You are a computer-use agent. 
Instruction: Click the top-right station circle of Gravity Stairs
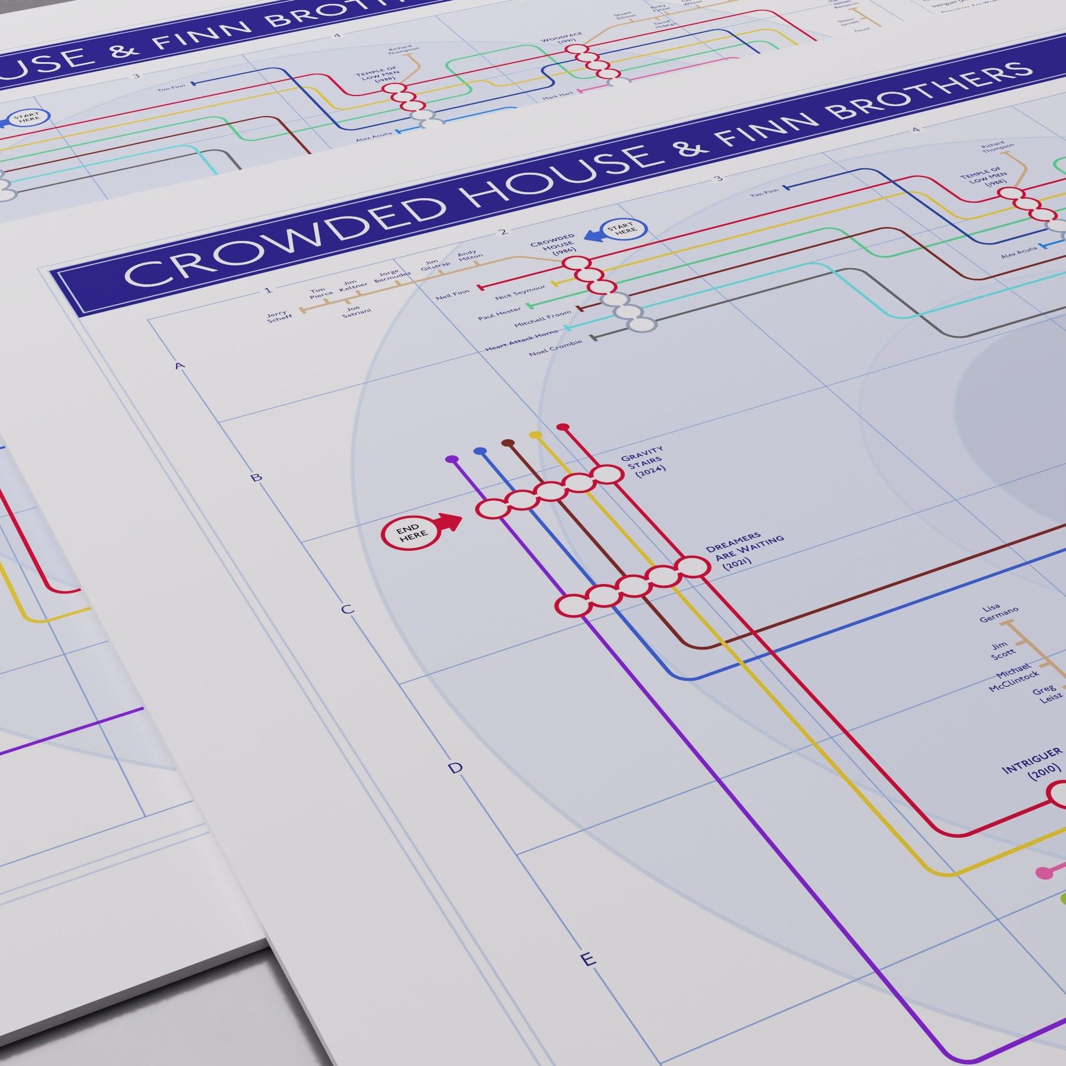(x=607, y=474)
